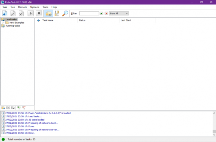Open the Remote menu
The width and height of the screenshot is (216, 142).
click(23, 7)
